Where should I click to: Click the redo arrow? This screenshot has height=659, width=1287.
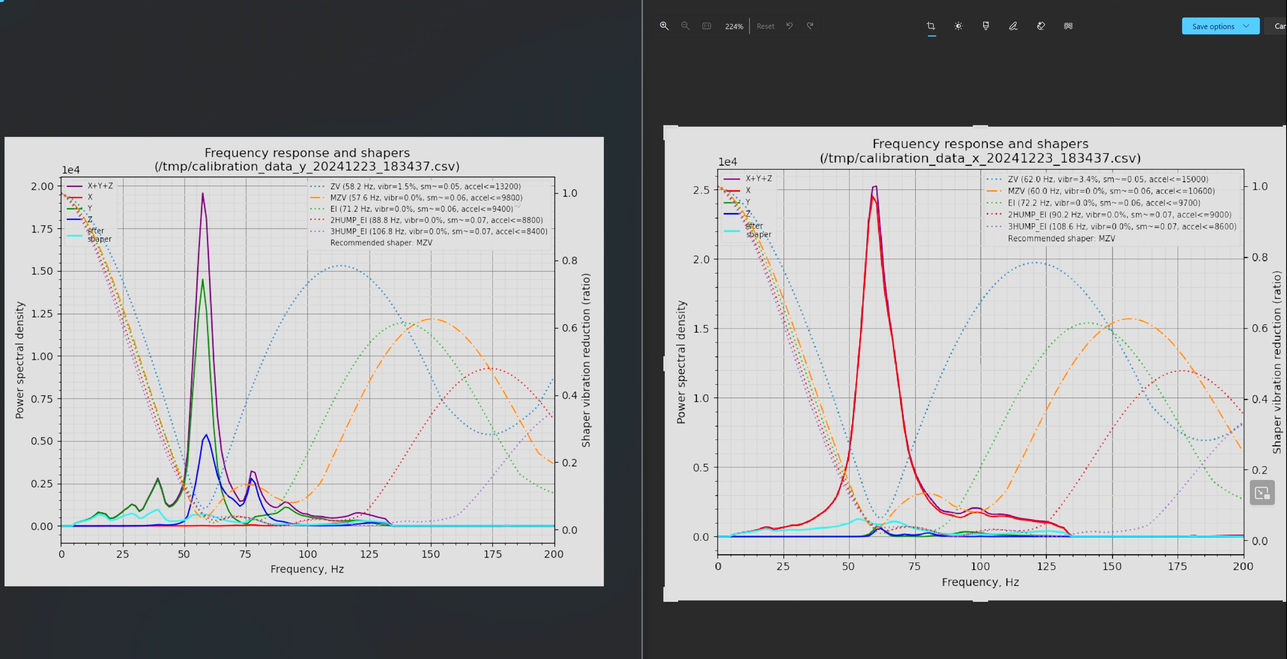point(810,26)
